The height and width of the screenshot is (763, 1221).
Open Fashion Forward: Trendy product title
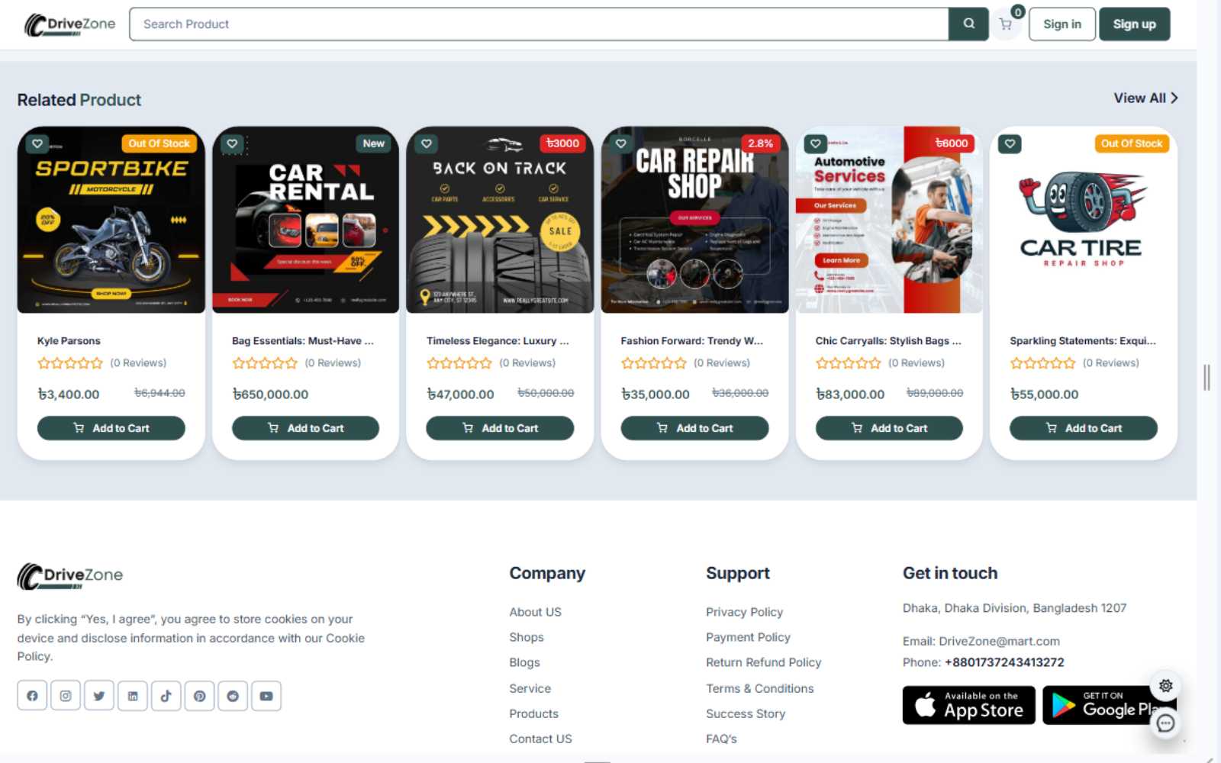[x=692, y=341]
